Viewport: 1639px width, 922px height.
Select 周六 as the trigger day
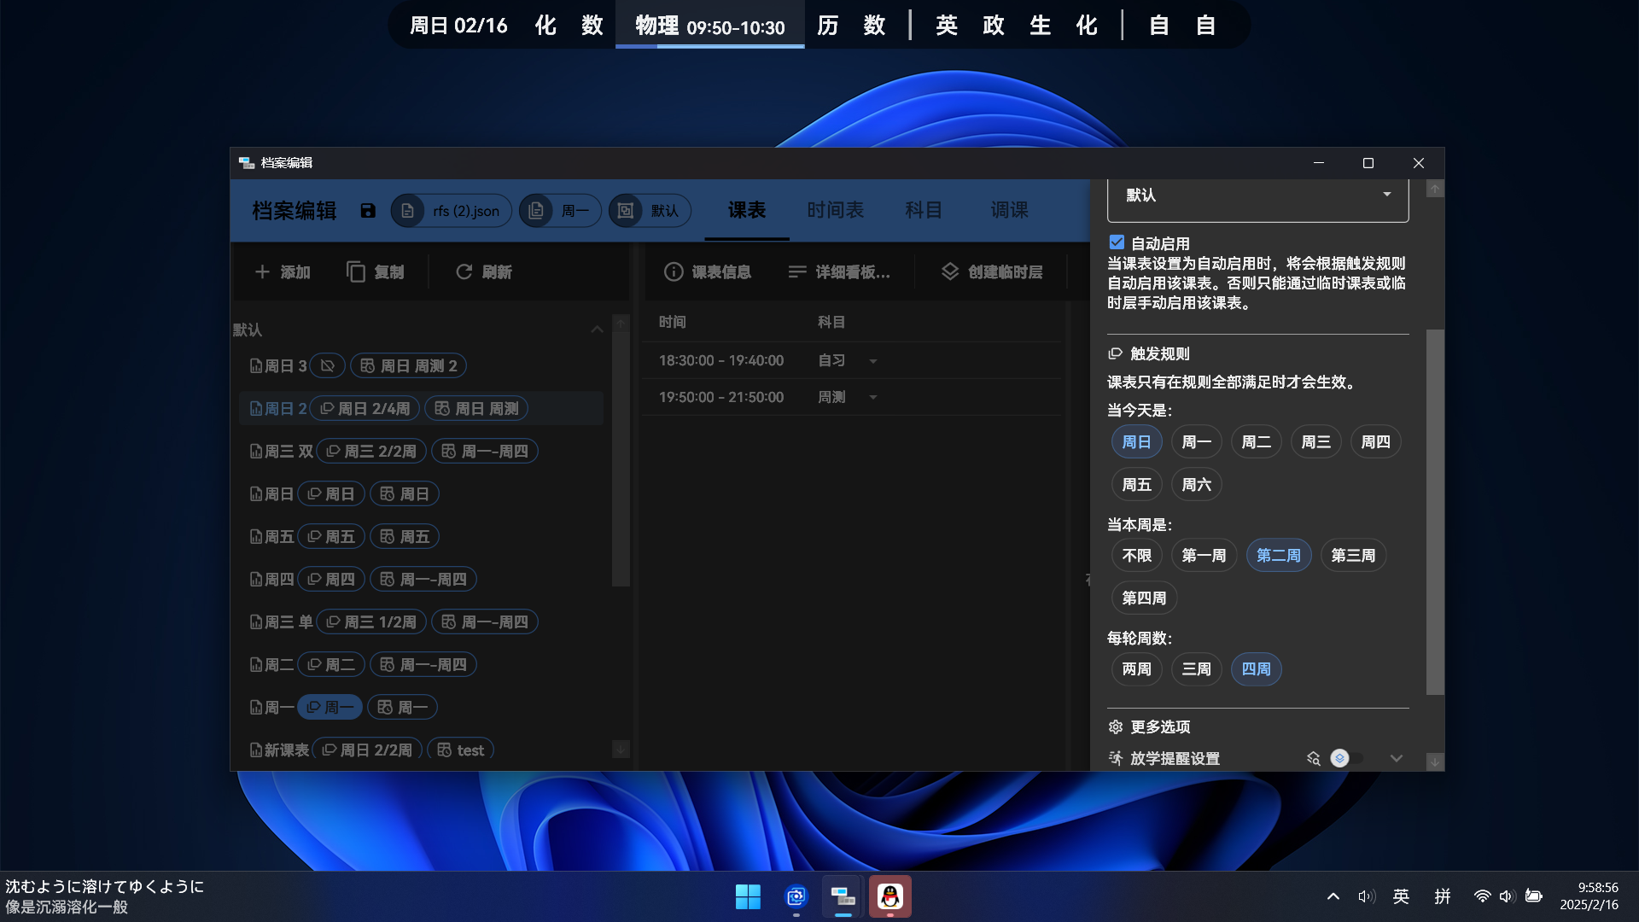1196,484
